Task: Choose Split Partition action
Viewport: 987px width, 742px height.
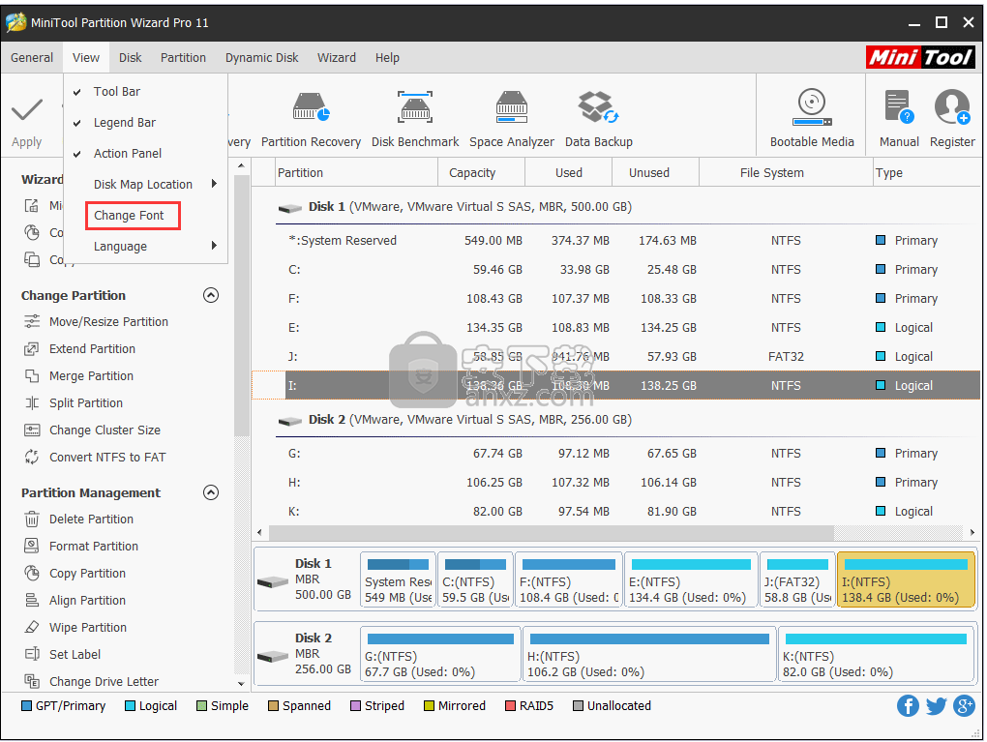Action: coord(85,402)
